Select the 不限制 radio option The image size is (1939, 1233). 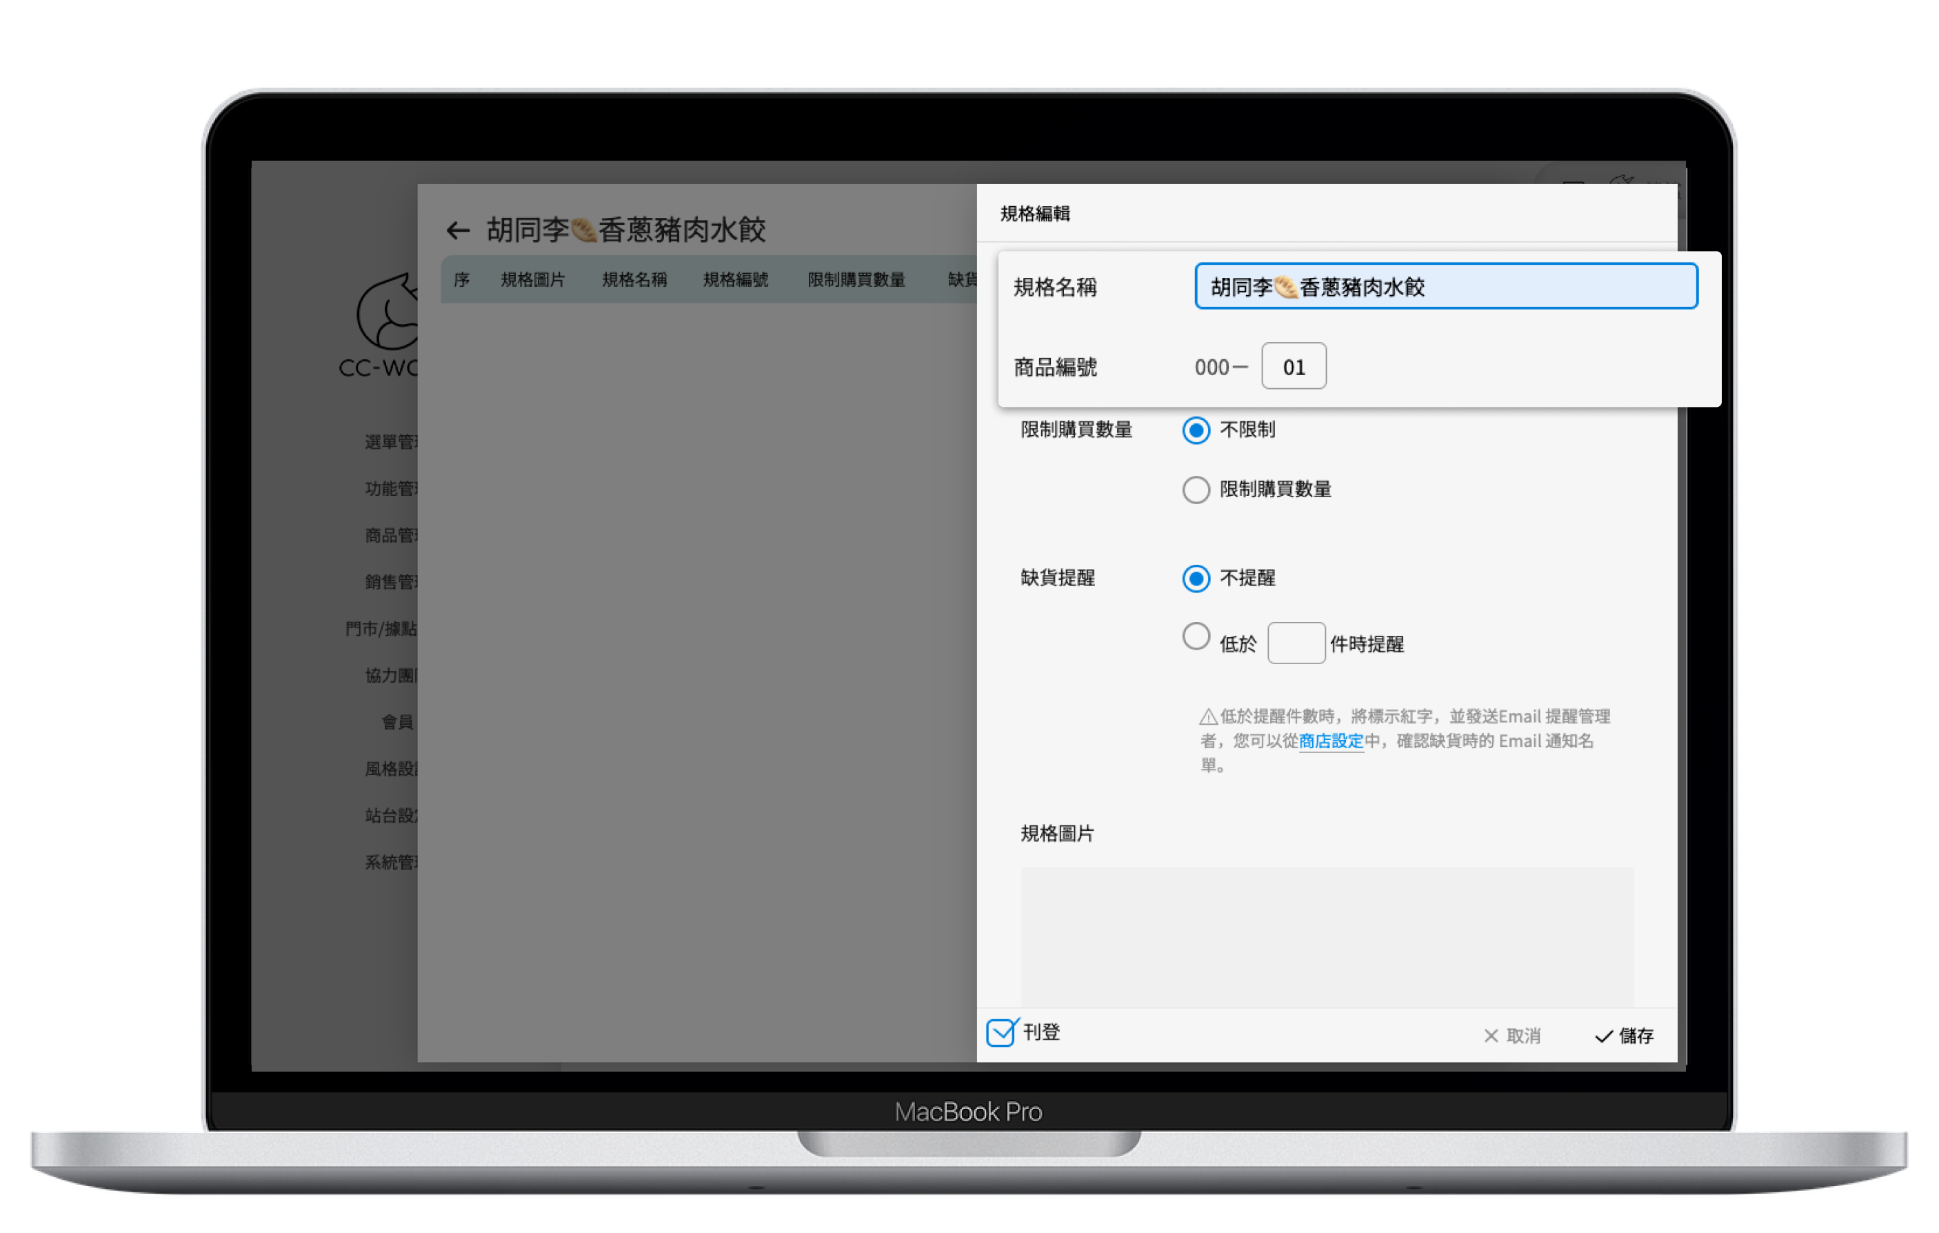point(1196,430)
